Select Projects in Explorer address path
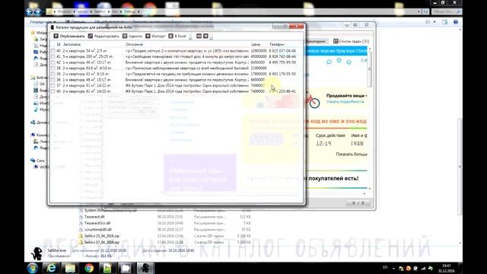Screen dimensions: 487x274 click(x=64, y=11)
